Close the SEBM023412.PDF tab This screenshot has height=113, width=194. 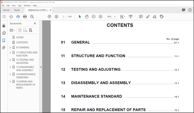click(x=50, y=10)
